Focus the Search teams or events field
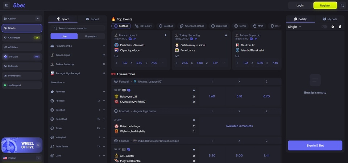The width and height of the screenshot is (348, 163). point(78,28)
